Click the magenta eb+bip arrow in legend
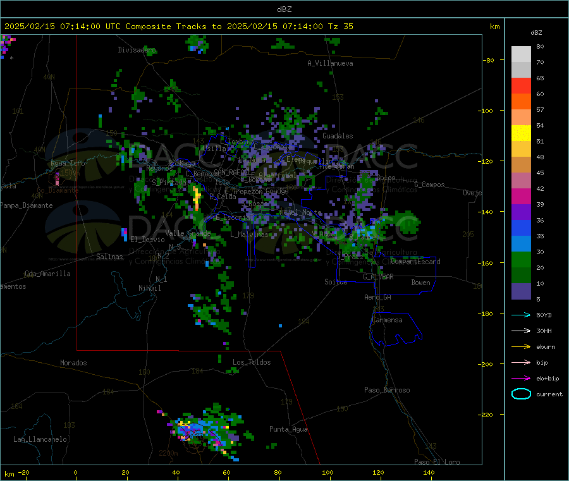Screen dimensions: 569x481 point(521,379)
